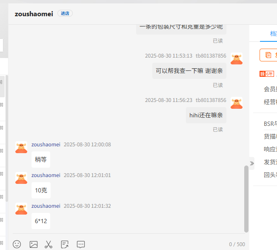Switch to the 档案 tab
Image resolution: width=277 pixels, height=250 pixels.
point(272,33)
